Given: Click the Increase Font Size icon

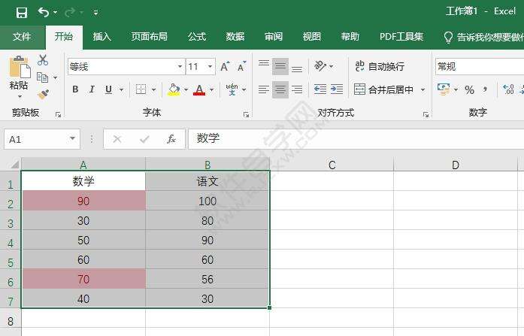Looking at the screenshot, I should pyautogui.click(x=225, y=66).
